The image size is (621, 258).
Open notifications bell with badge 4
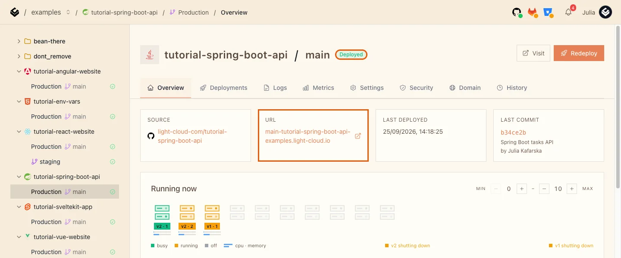[x=569, y=12]
